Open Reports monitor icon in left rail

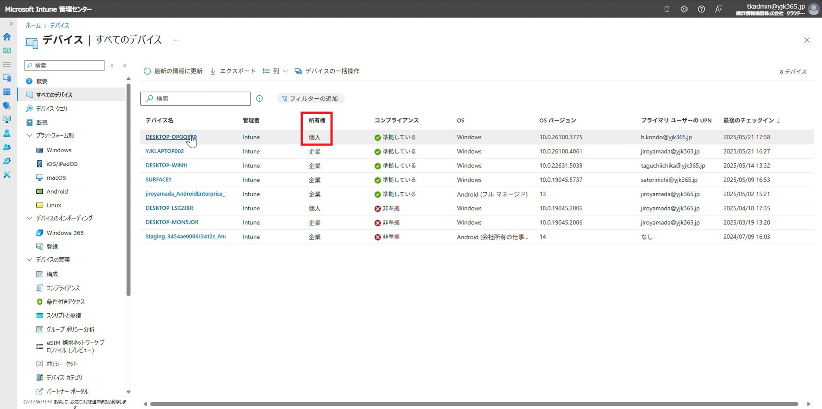(x=7, y=119)
